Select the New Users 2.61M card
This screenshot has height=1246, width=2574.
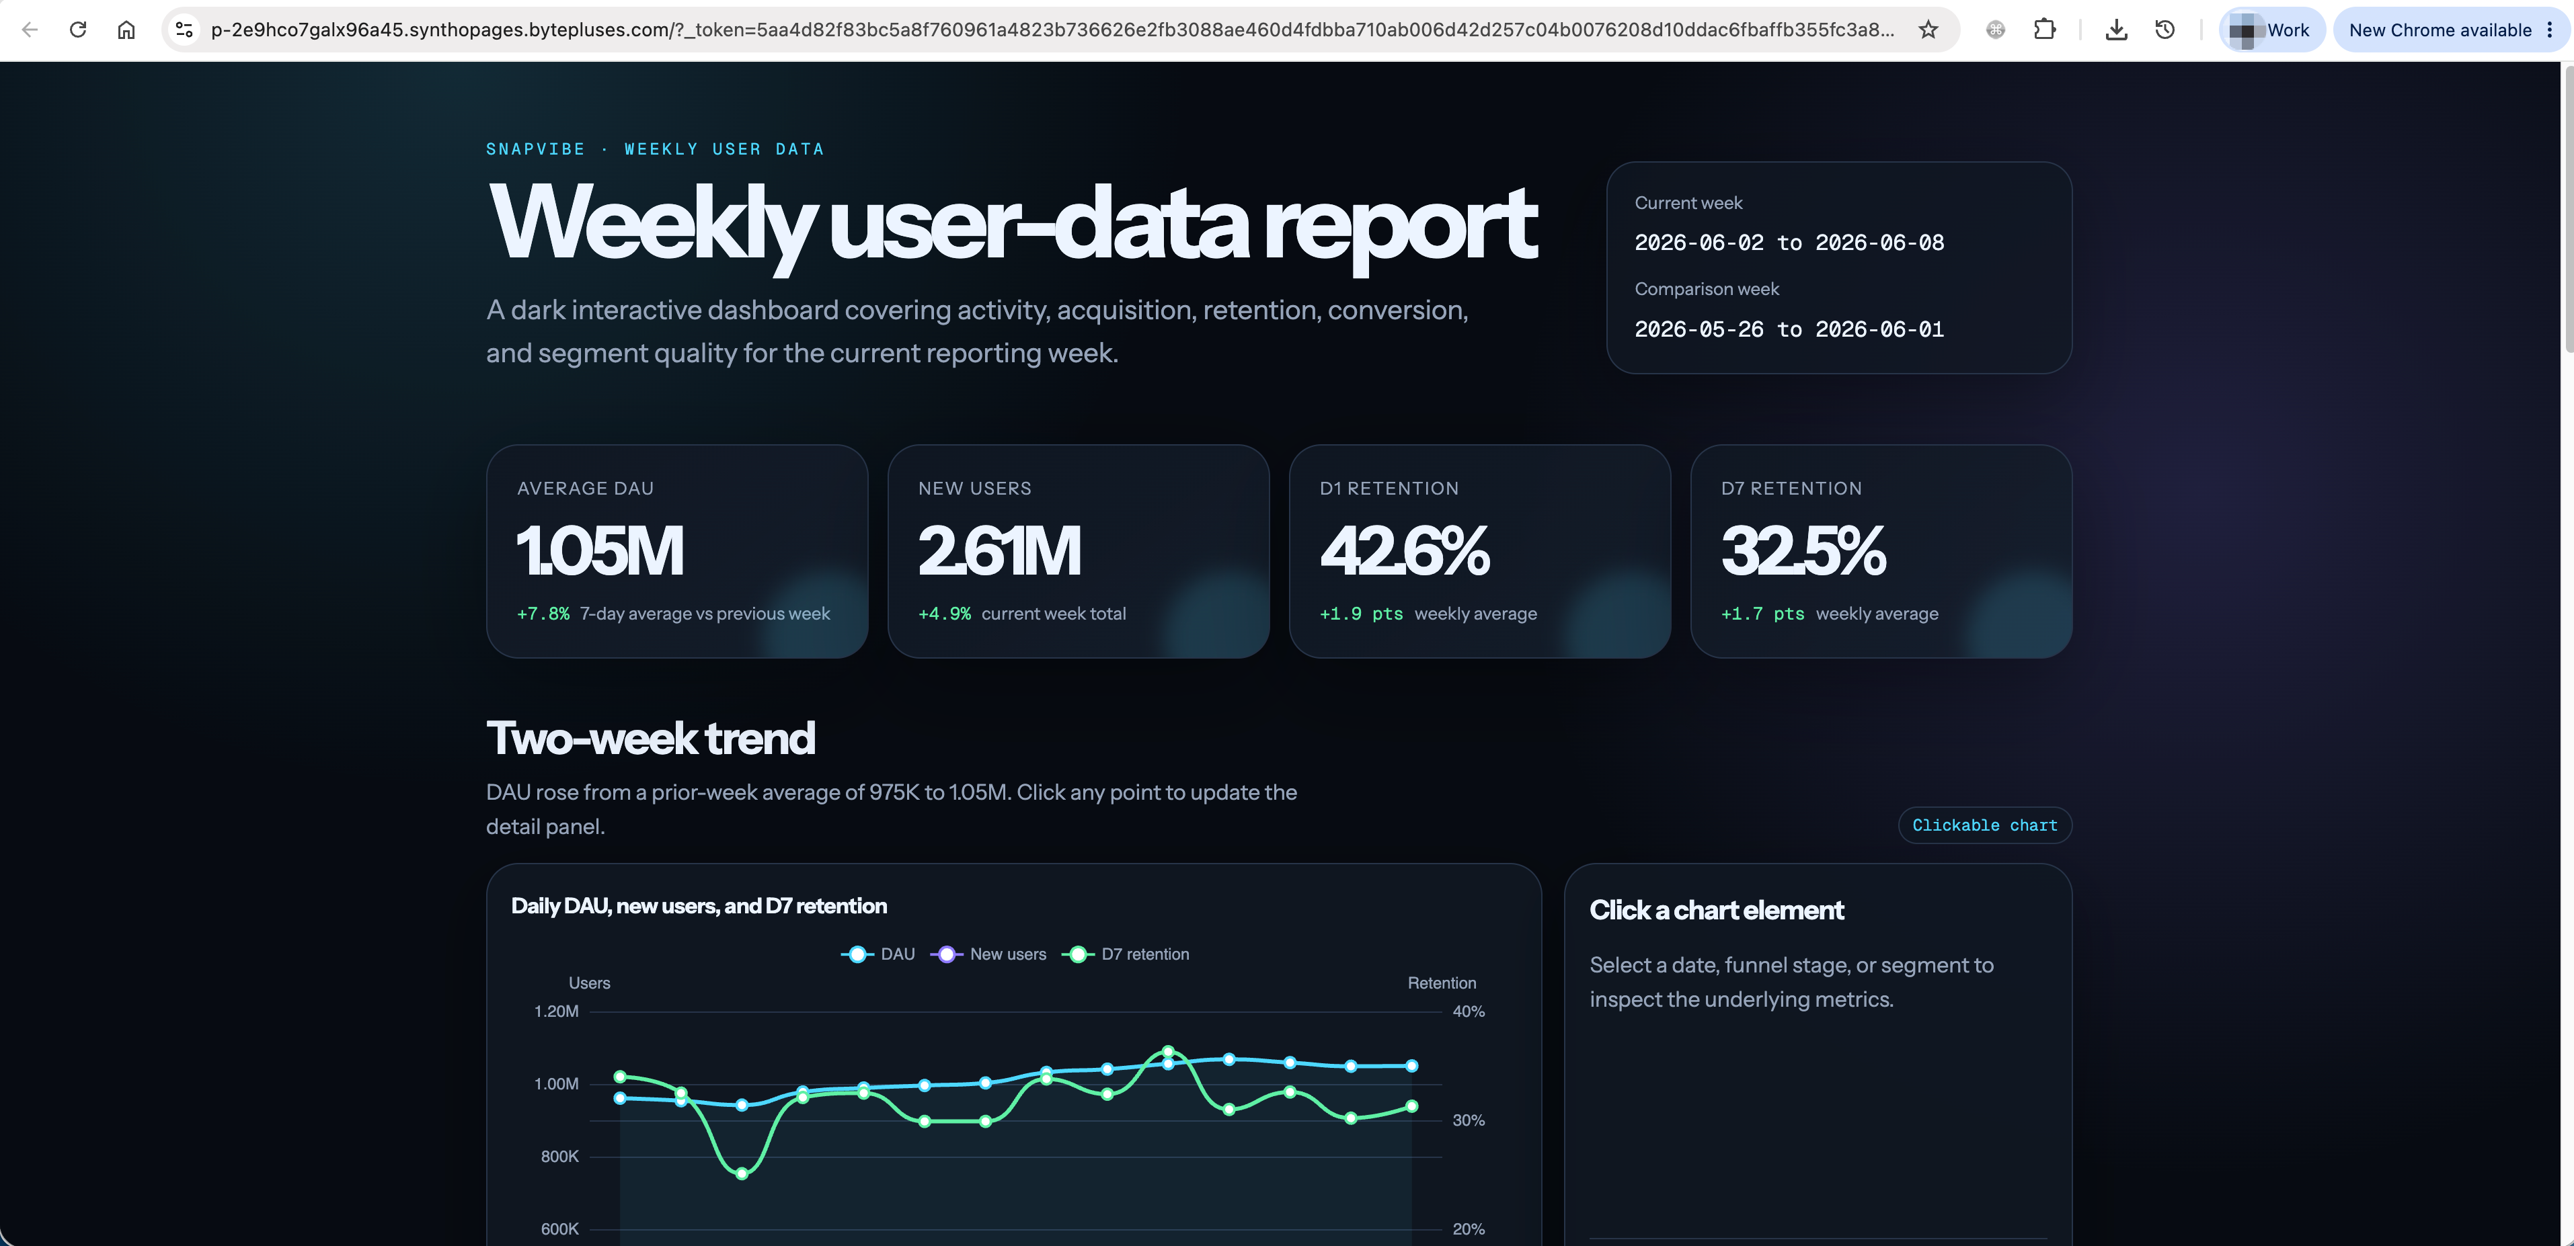[1078, 551]
